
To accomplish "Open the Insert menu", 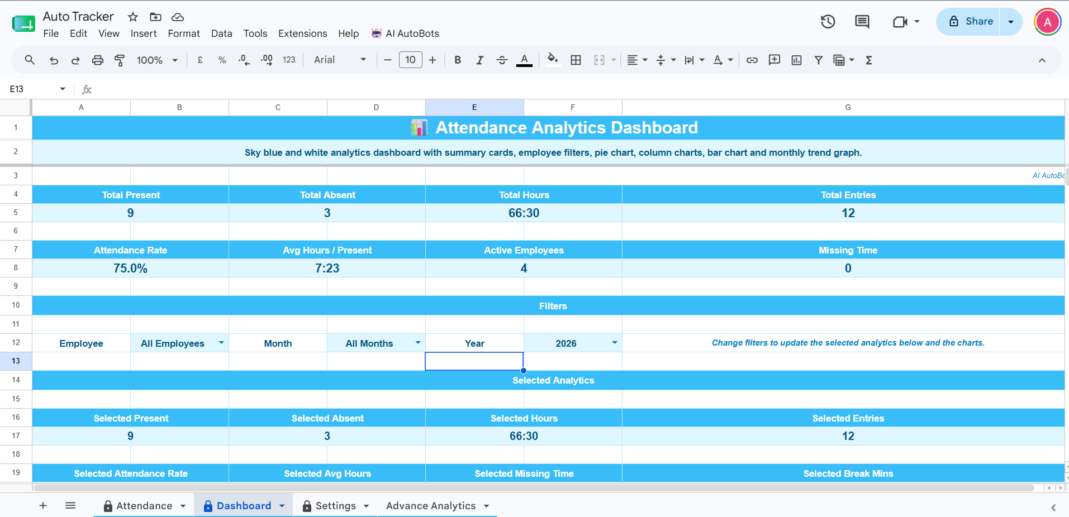I will pos(144,33).
